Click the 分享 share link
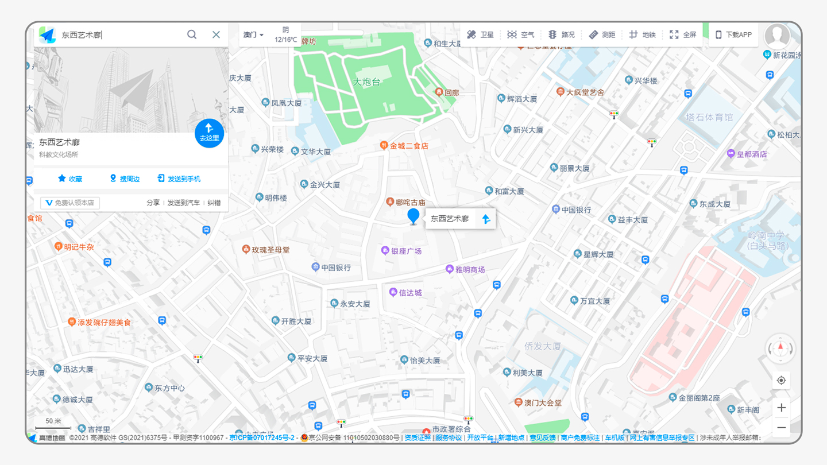The width and height of the screenshot is (827, 465). click(x=153, y=203)
